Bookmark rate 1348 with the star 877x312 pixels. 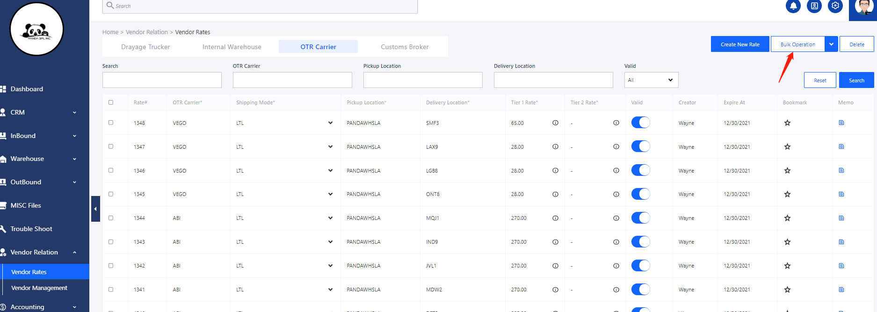[x=787, y=123]
